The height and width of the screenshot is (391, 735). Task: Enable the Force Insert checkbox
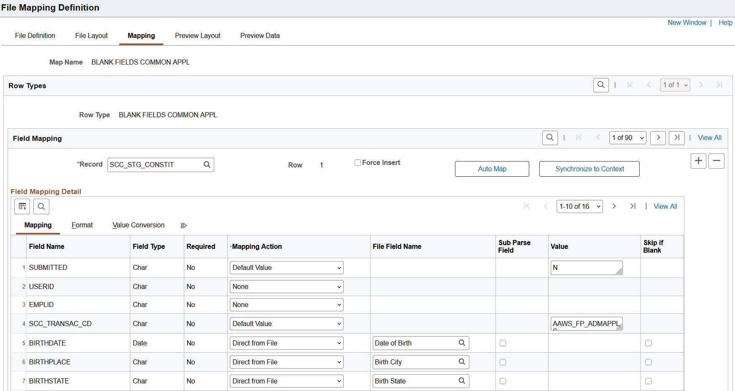click(x=358, y=163)
